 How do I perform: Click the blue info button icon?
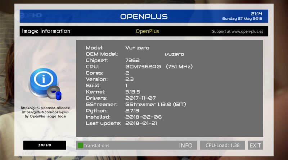(x=45, y=84)
